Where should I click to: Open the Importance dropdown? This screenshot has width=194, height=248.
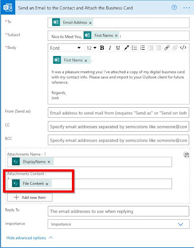point(118,224)
